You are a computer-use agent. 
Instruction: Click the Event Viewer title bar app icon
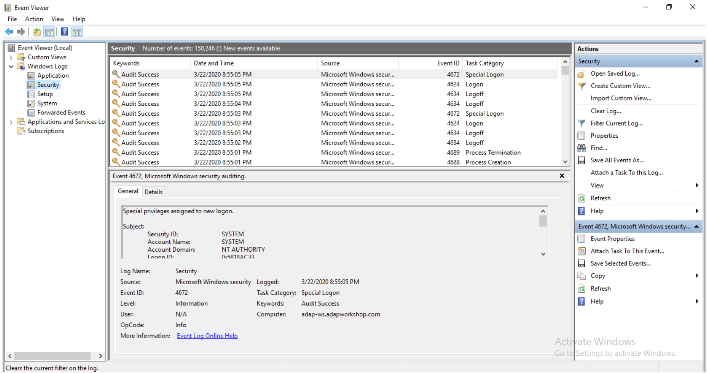click(x=7, y=7)
